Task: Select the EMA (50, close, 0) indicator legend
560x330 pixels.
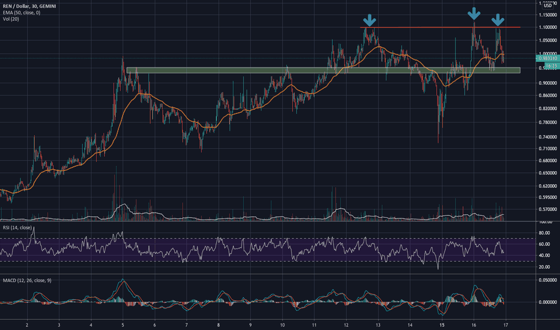Action: [22, 13]
